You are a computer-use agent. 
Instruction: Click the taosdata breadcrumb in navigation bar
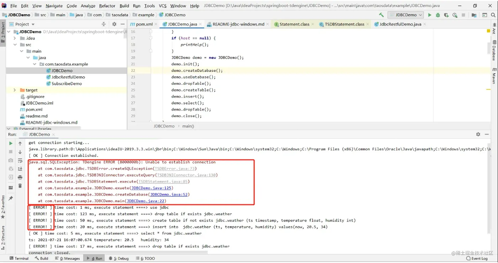click(120, 15)
